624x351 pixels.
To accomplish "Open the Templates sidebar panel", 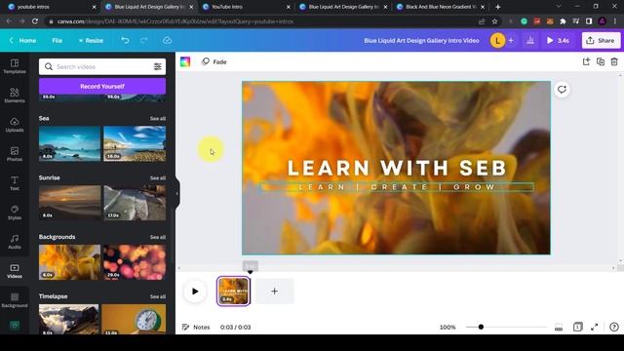I will pos(15,66).
